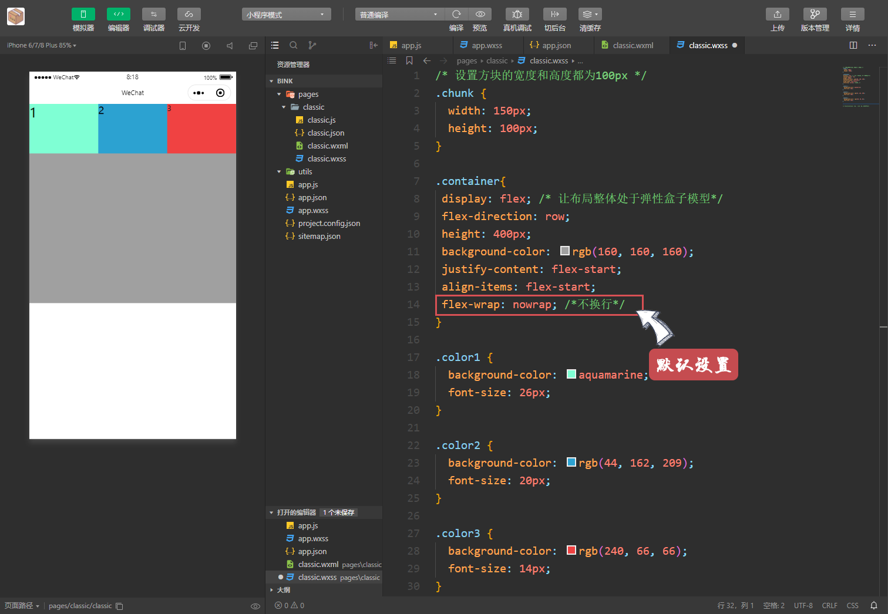Viewport: 888px width, 614px height.
Task: Toggle the eye icon in the bottom status bar
Action: coord(255,606)
